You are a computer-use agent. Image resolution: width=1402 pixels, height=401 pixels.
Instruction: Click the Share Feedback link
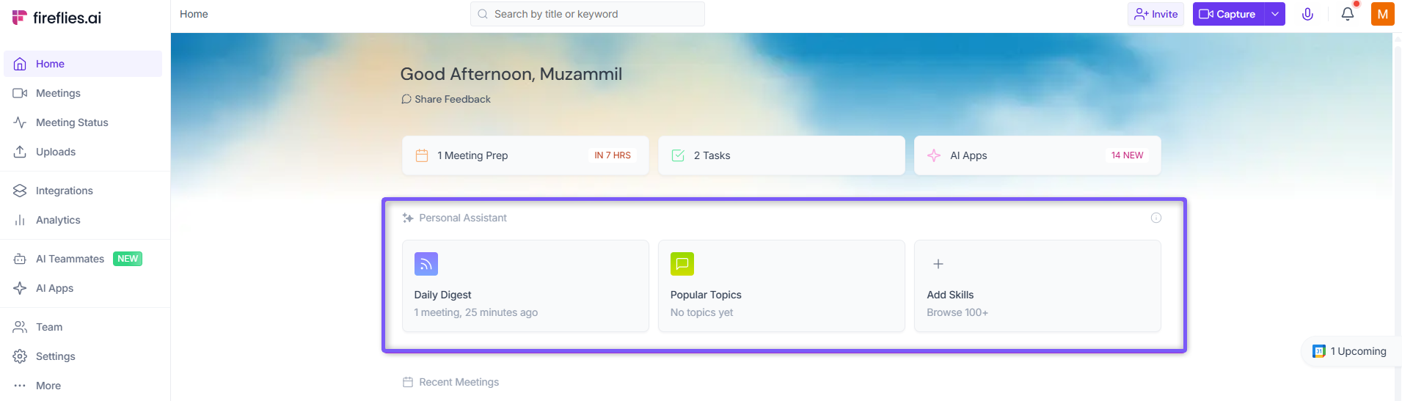[452, 99]
